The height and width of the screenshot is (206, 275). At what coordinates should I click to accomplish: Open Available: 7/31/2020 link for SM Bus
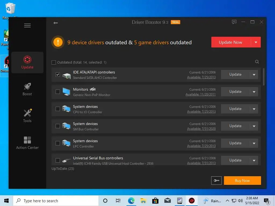click(201, 129)
